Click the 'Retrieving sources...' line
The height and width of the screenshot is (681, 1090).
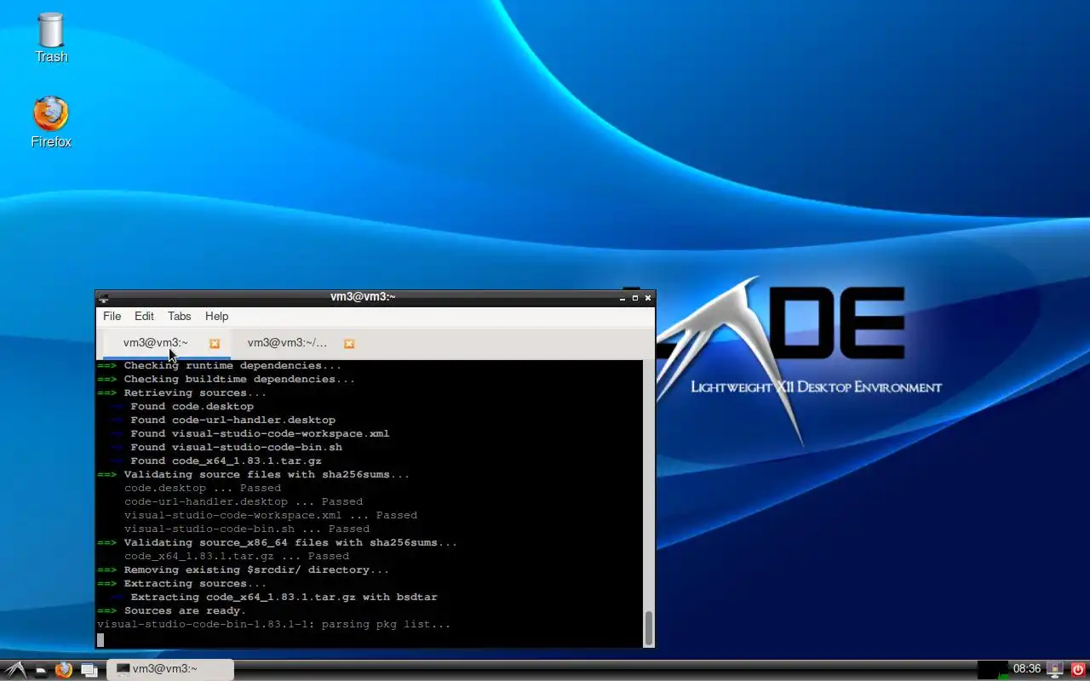click(182, 393)
